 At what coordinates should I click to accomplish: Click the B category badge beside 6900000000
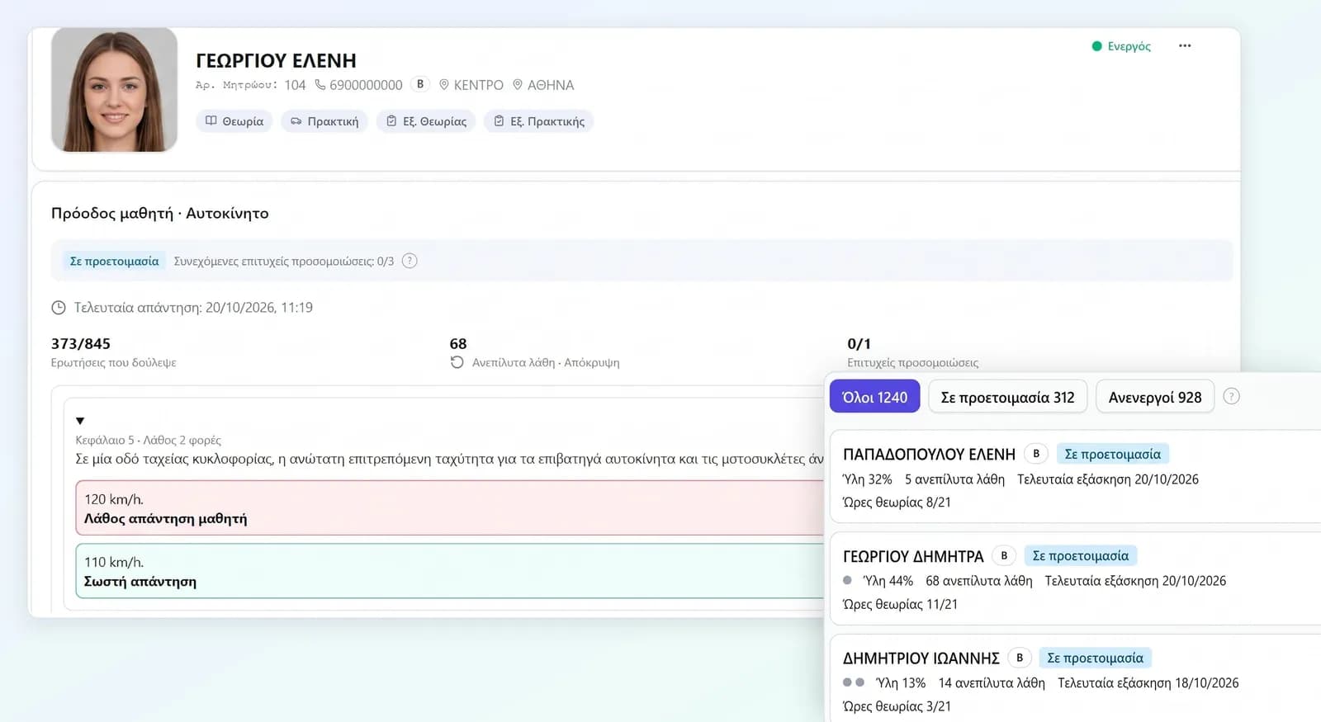(420, 84)
